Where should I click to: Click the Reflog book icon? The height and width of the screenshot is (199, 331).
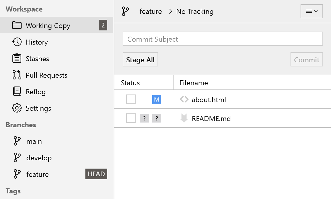(17, 92)
